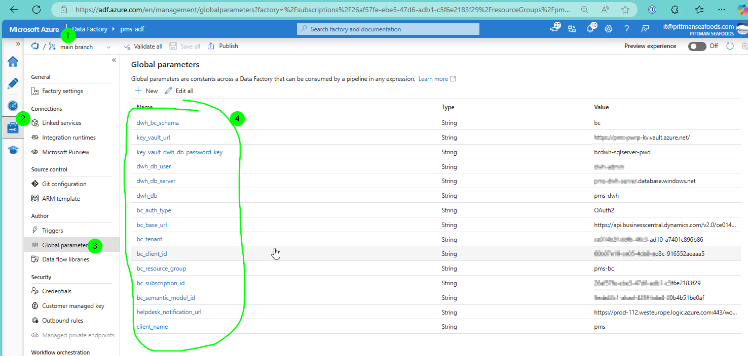The height and width of the screenshot is (356, 748).
Task: Open Integration runtimes
Action: pyautogui.click(x=69, y=138)
